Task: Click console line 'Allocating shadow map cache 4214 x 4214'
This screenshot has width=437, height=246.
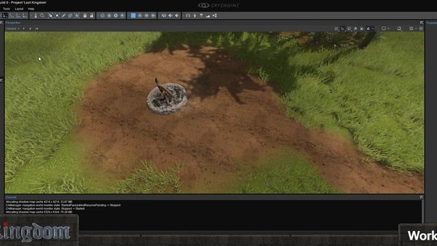Action: (x=39, y=202)
